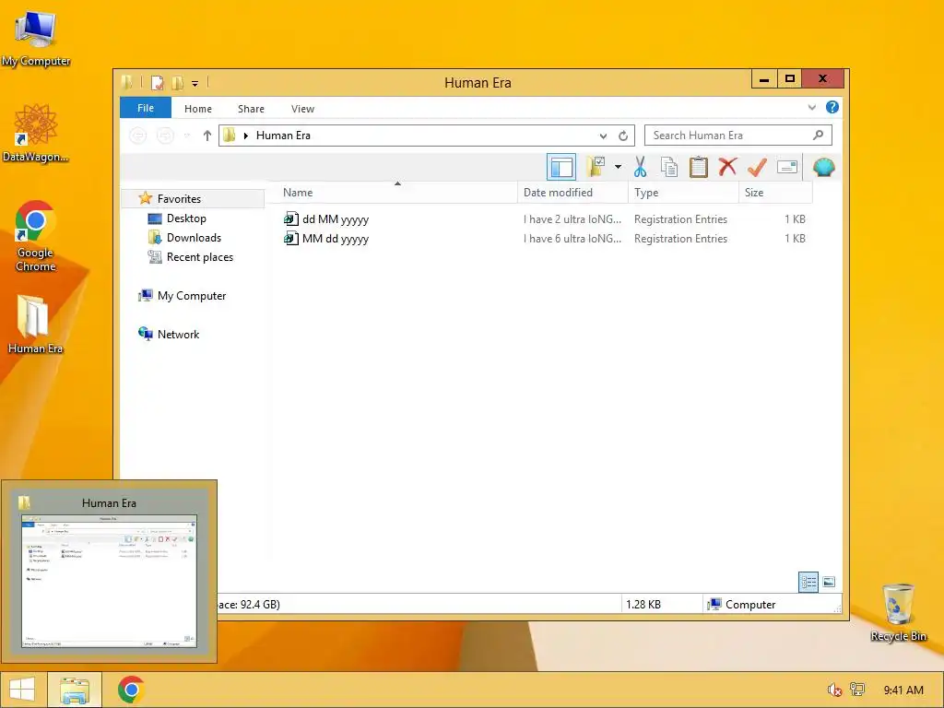
Task: Toggle the navigation pane layout button
Action: [x=561, y=167]
